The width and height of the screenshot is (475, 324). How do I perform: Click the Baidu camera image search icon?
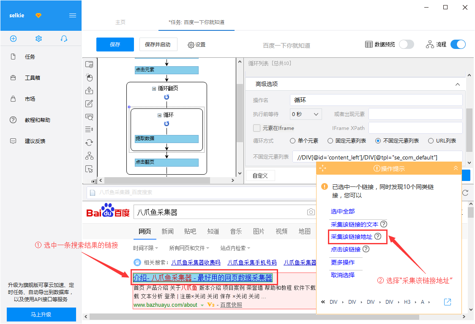coord(311,212)
